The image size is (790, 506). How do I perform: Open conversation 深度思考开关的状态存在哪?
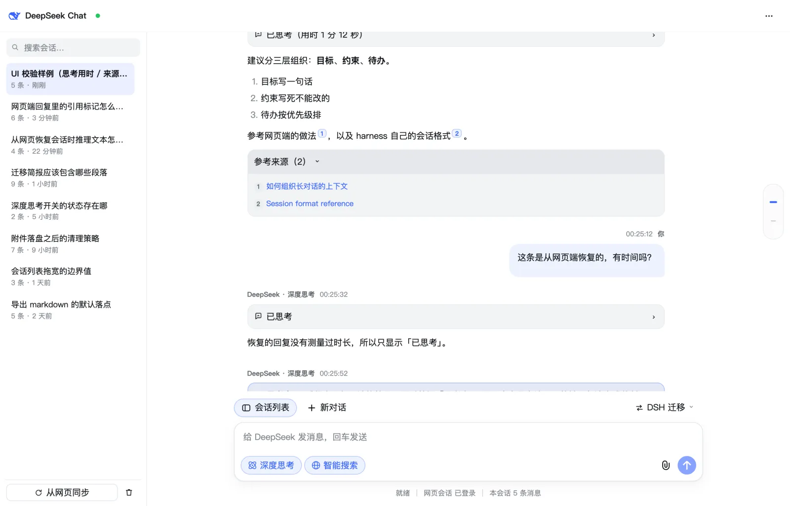click(x=70, y=211)
